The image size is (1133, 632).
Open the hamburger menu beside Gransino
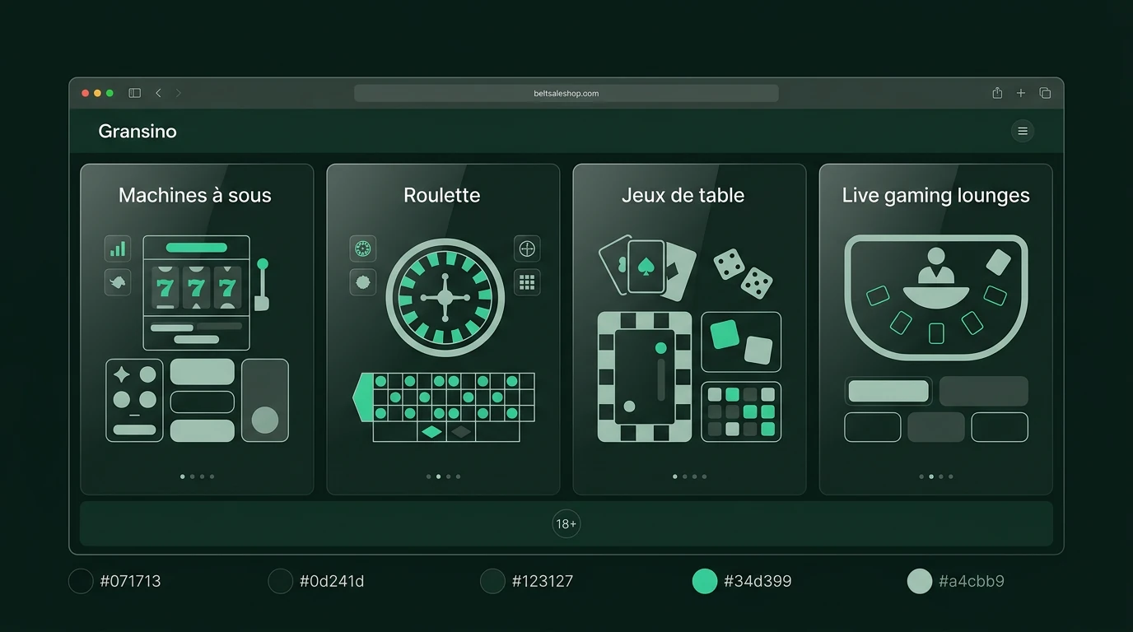click(1023, 131)
